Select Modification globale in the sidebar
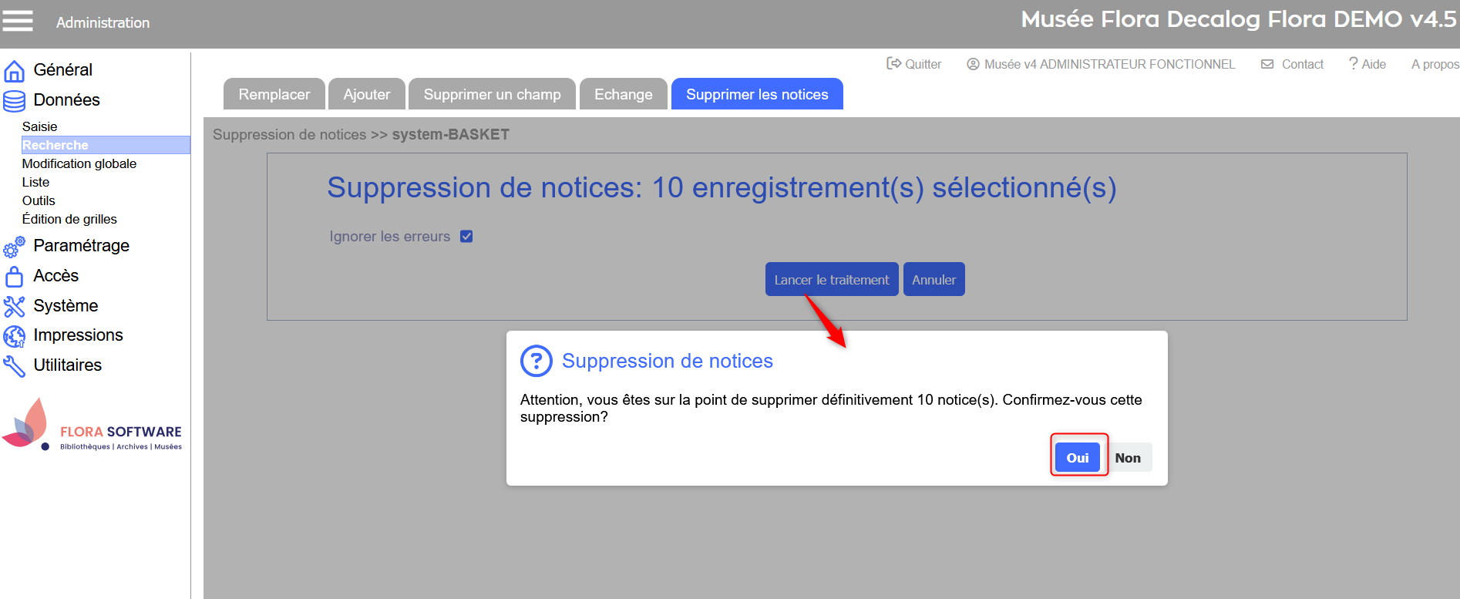1460x599 pixels. pos(79,163)
